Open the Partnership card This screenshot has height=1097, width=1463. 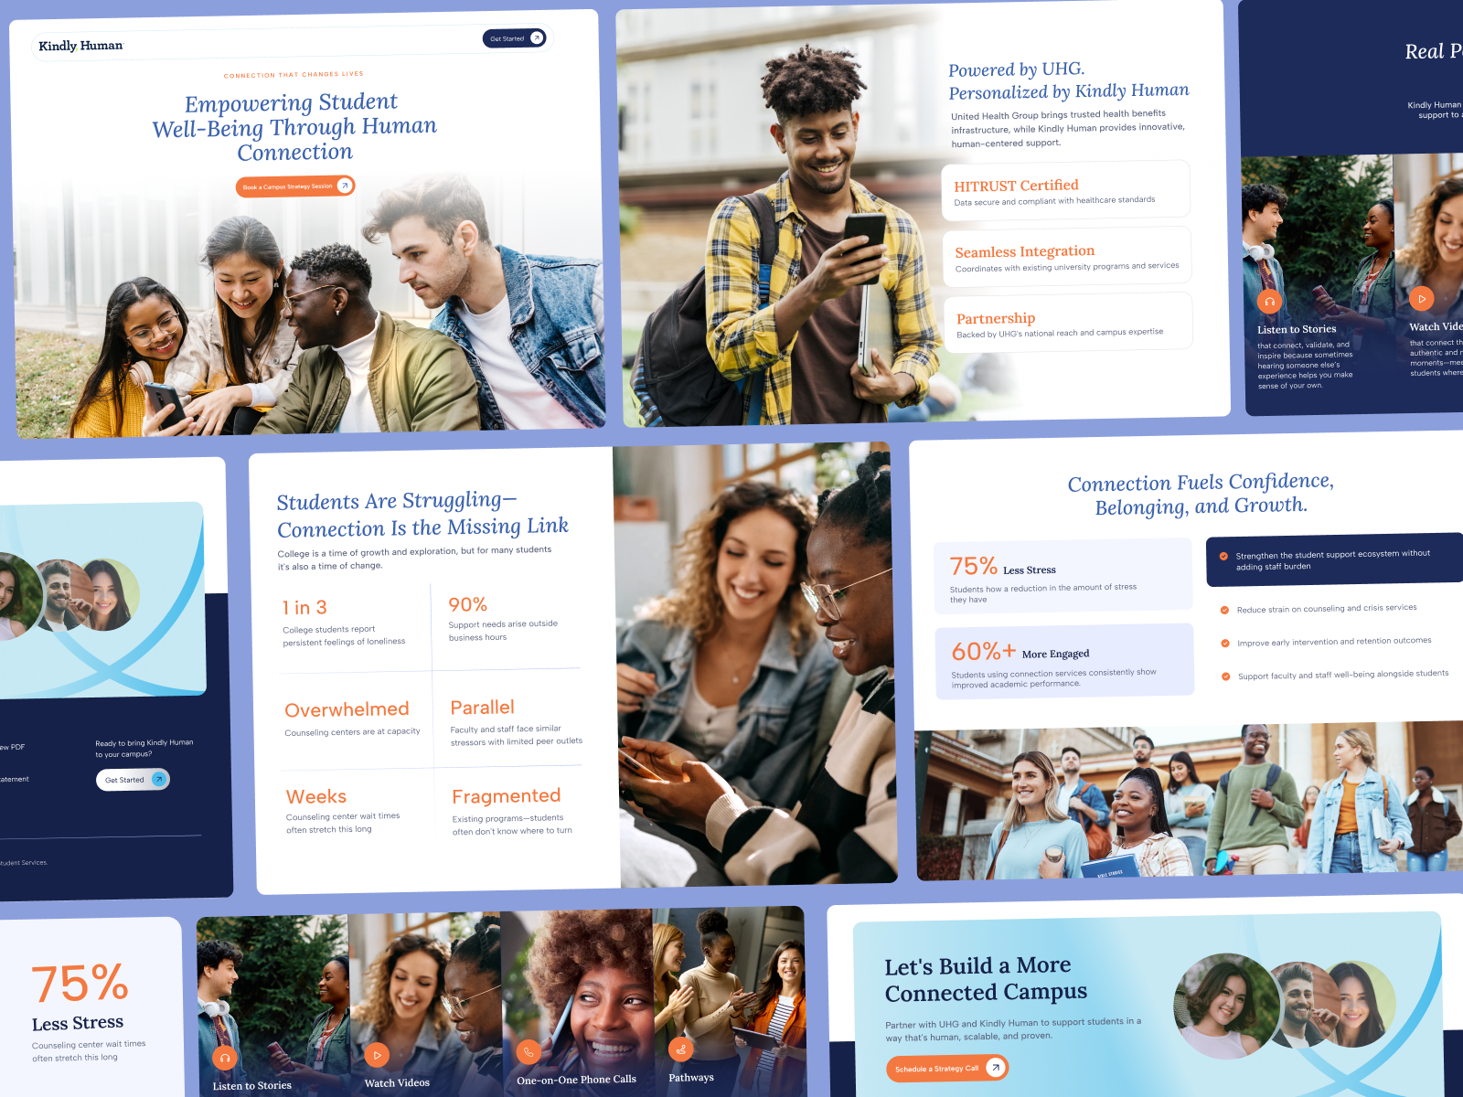[1068, 323]
